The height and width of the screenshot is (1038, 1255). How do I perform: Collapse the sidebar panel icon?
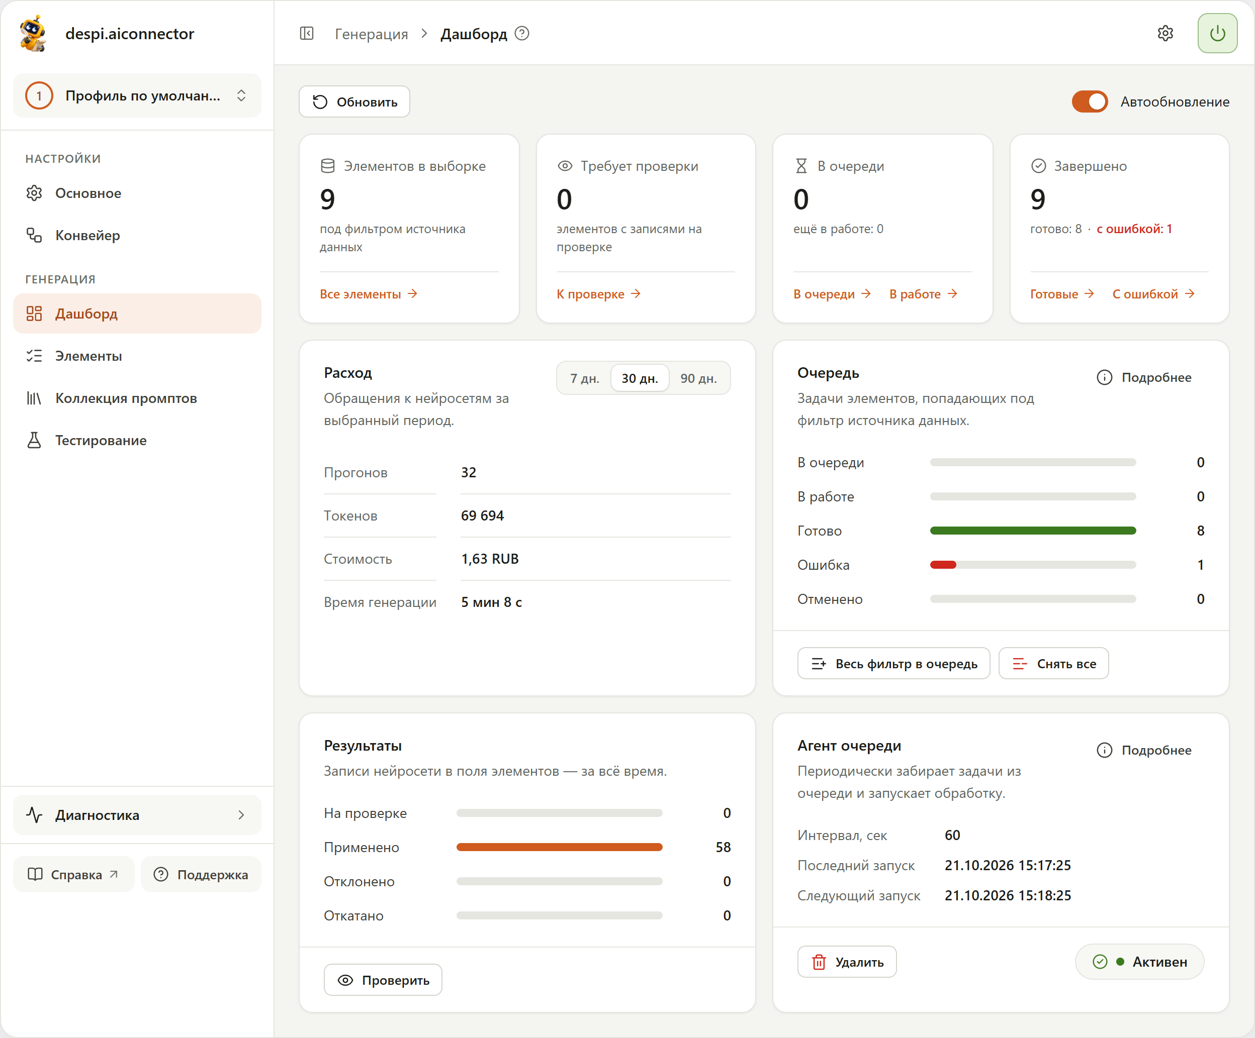pyautogui.click(x=307, y=34)
